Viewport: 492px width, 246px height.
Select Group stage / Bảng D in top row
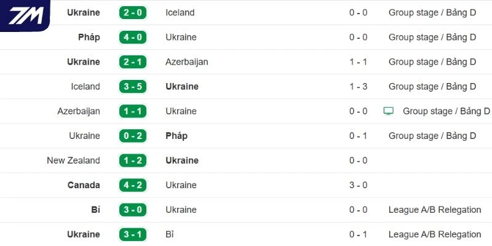432,13
